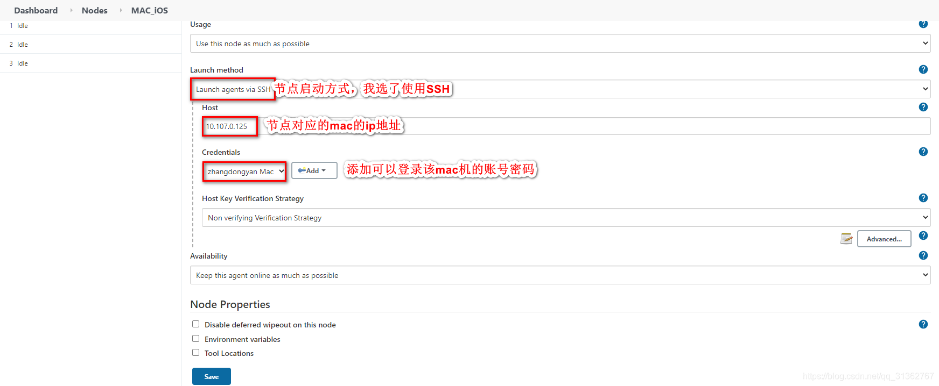
Task: Open help for Launch method
Action: [923, 69]
